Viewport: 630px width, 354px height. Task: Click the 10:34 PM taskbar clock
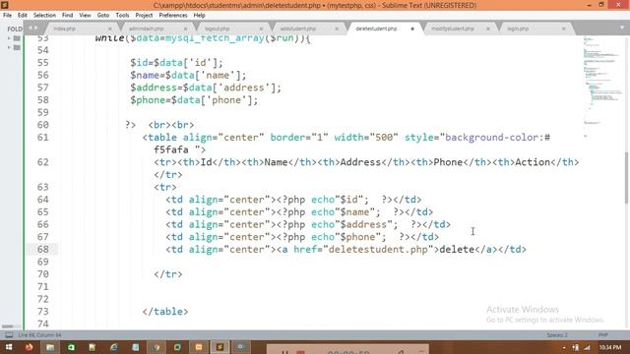(610, 347)
